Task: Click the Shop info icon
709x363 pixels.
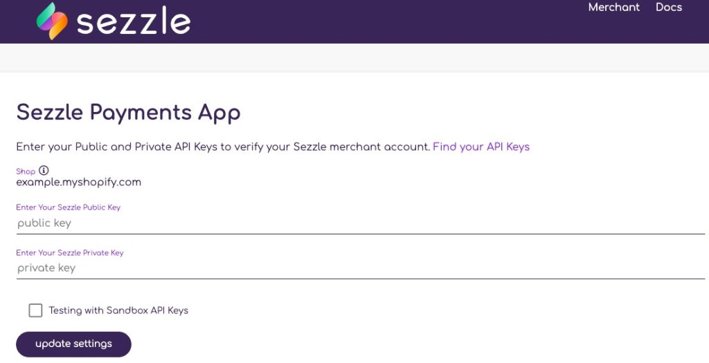Action: (x=44, y=171)
